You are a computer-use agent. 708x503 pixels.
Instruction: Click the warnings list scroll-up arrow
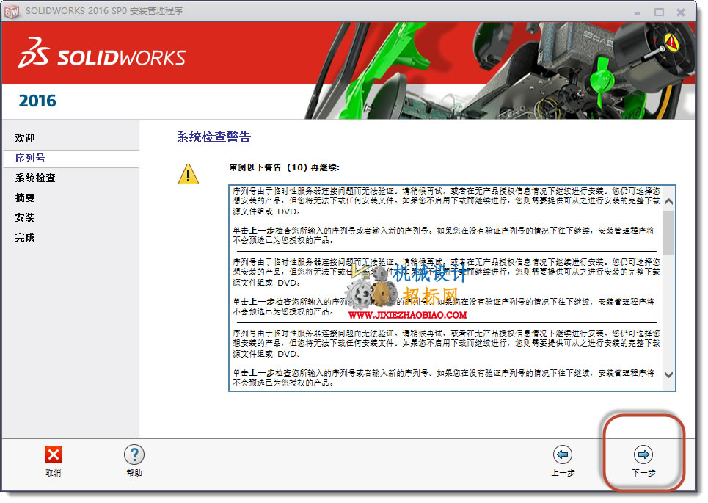(668, 201)
